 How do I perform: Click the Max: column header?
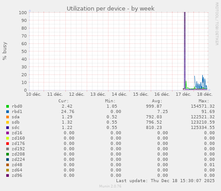click(x=204, y=101)
